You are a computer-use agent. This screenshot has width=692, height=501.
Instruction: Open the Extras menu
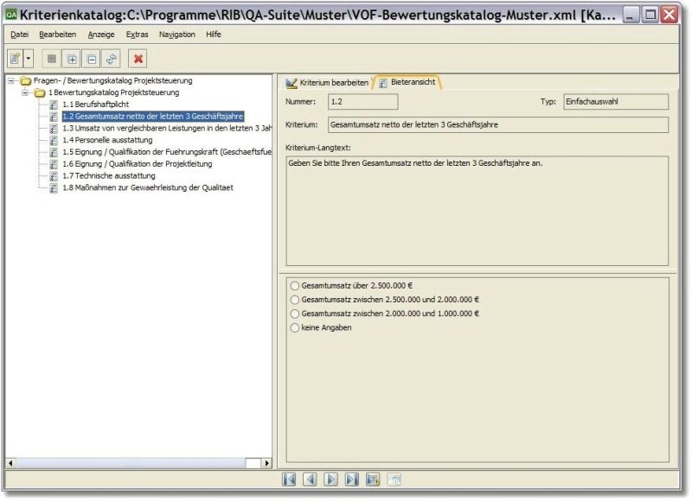tap(138, 35)
